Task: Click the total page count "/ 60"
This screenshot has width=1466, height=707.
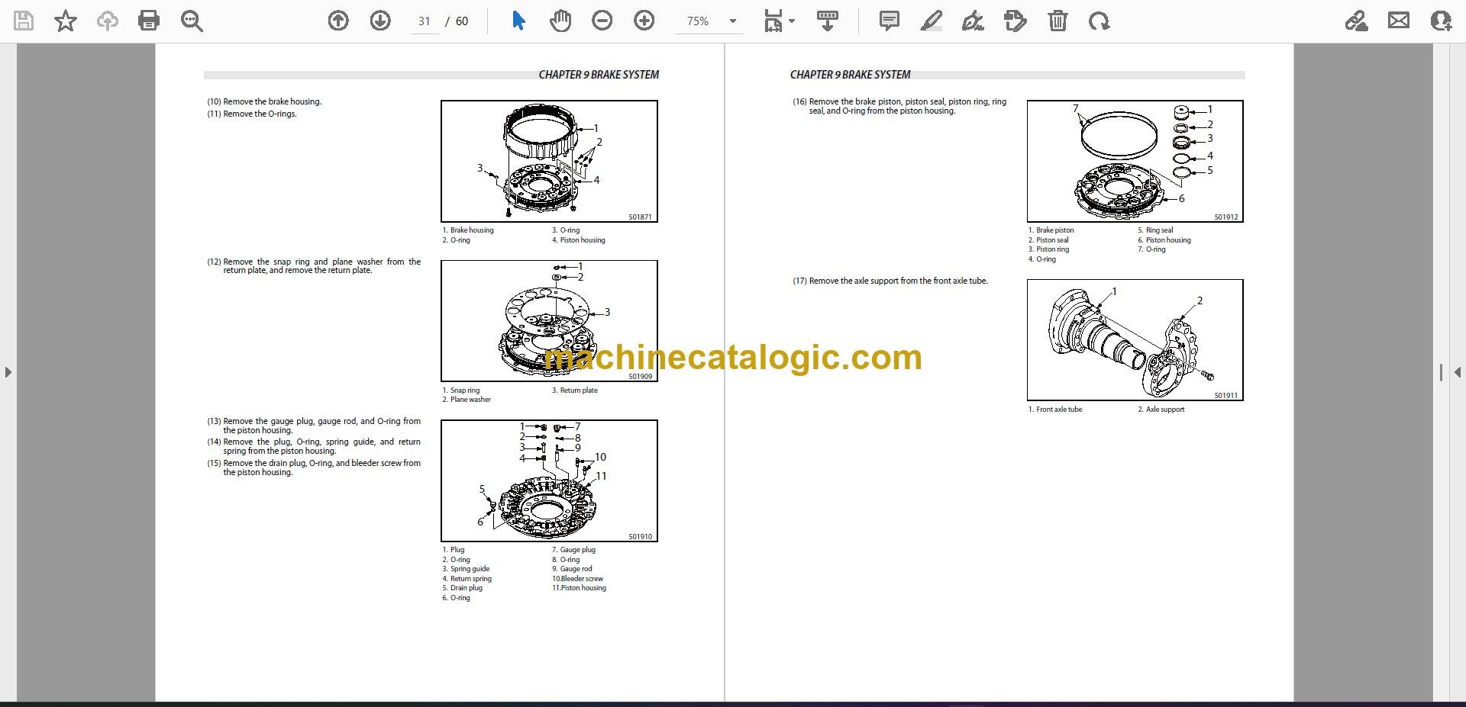Action: [457, 21]
